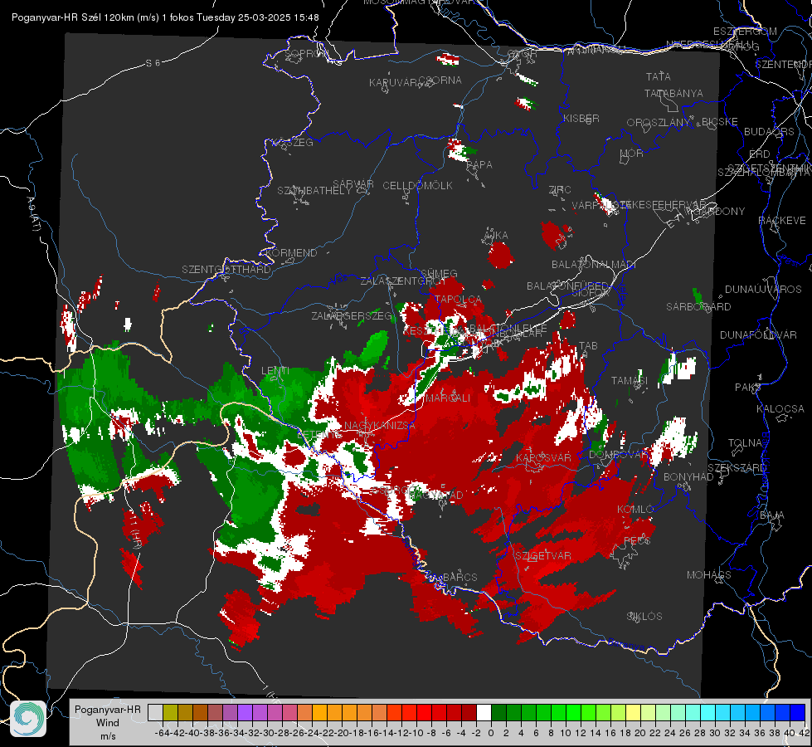Pick the orange swatch between -24 and -22
812x747 pixels.
(x=319, y=712)
